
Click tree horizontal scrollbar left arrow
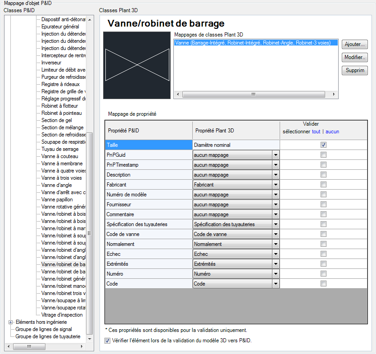click(x=9, y=346)
